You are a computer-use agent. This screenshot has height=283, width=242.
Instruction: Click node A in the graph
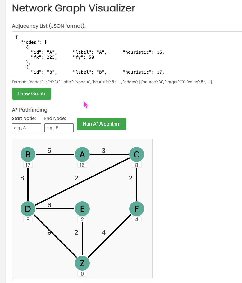tap(82, 154)
